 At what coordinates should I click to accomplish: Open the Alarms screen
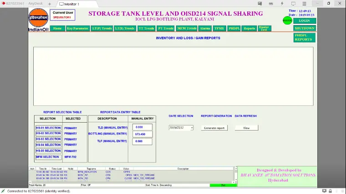click(205, 29)
